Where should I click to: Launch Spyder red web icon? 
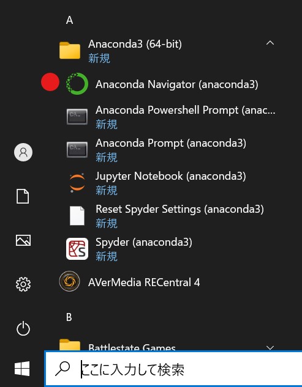pyautogui.click(x=77, y=249)
